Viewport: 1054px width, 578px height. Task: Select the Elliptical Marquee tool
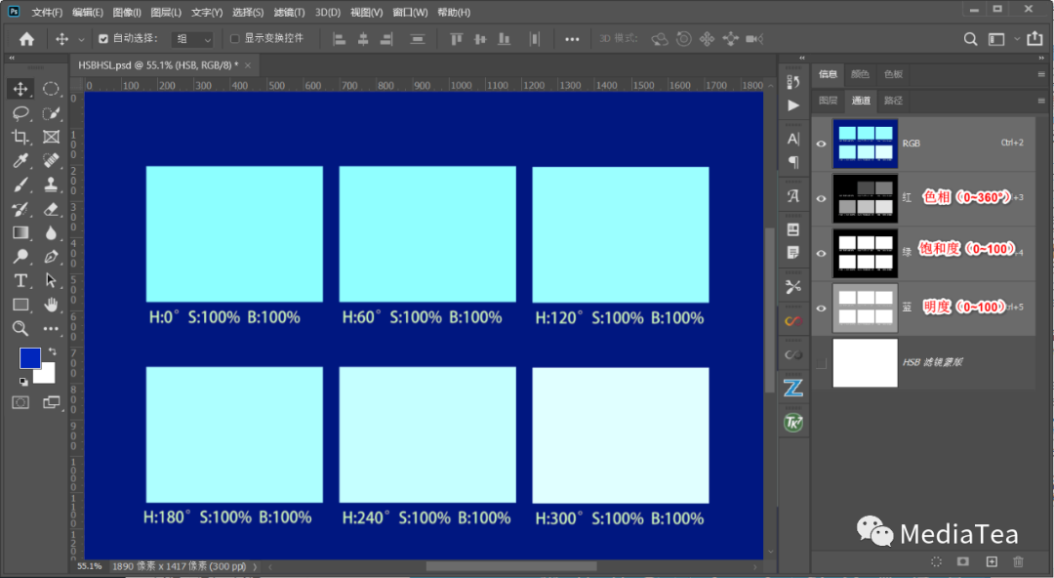51,89
